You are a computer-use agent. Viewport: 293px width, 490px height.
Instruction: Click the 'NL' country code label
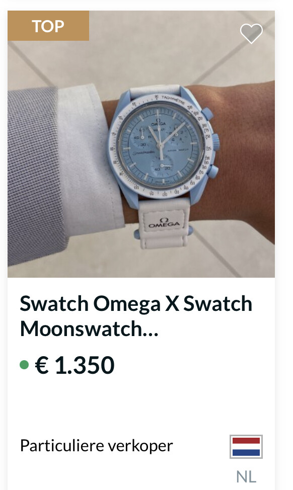point(246,476)
